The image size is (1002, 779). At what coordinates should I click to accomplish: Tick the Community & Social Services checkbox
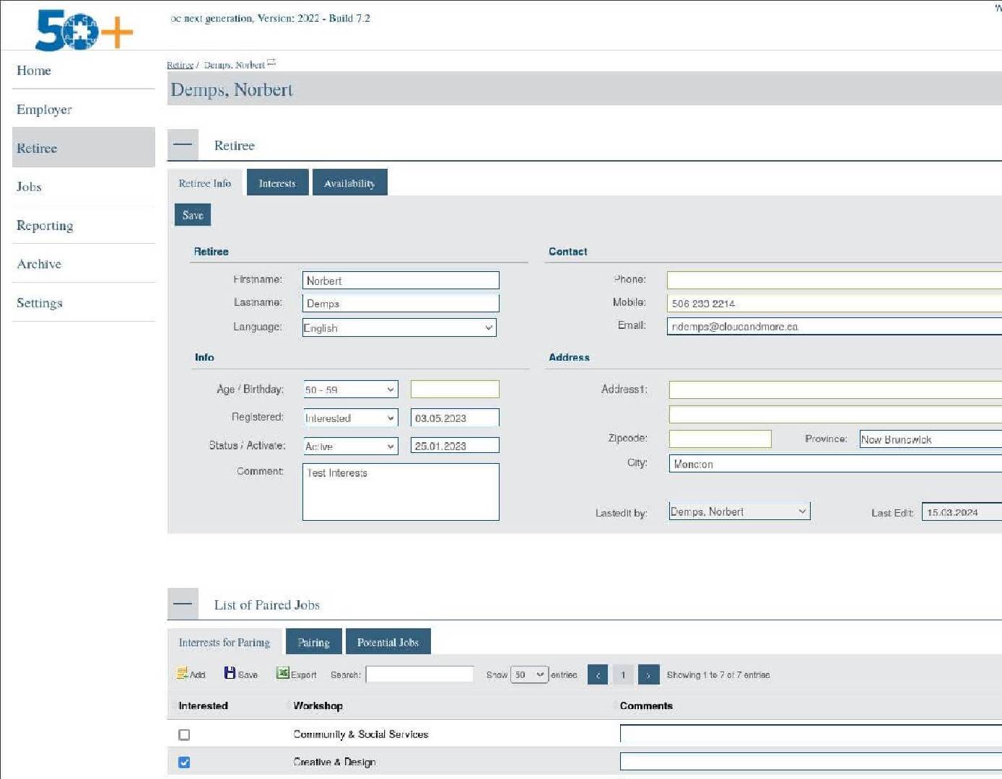click(184, 734)
